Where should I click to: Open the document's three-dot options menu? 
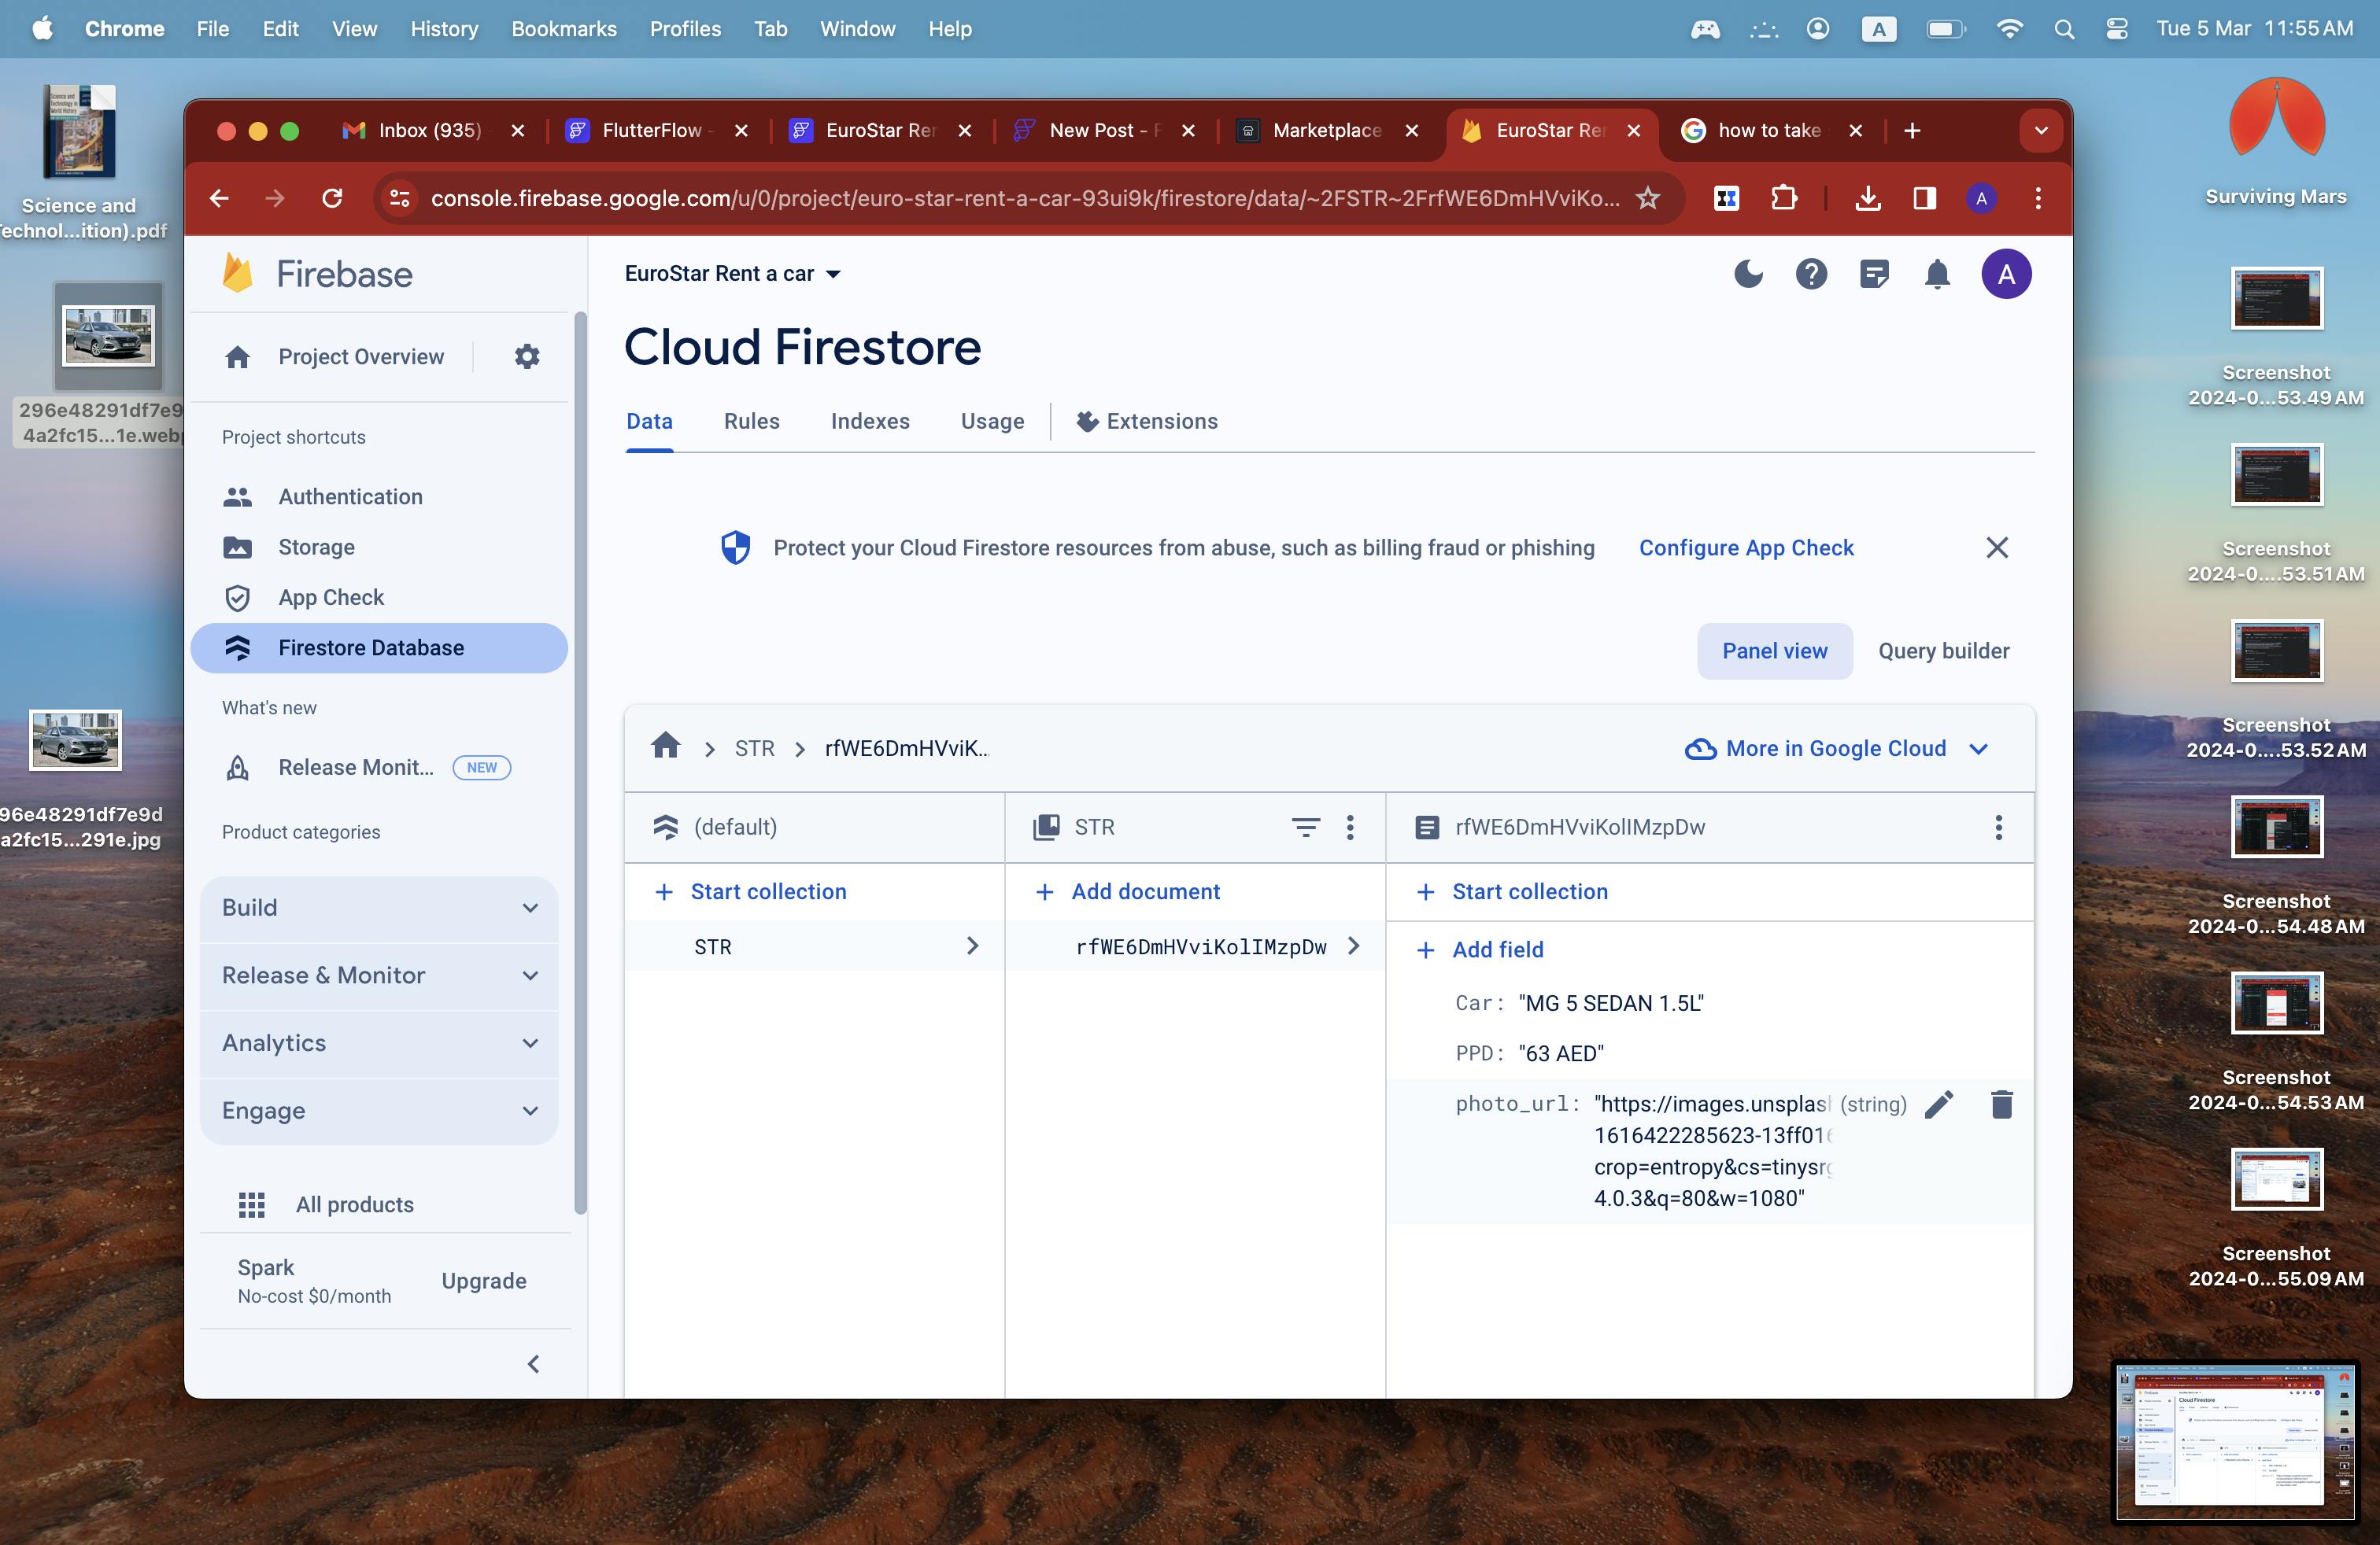[1998, 827]
